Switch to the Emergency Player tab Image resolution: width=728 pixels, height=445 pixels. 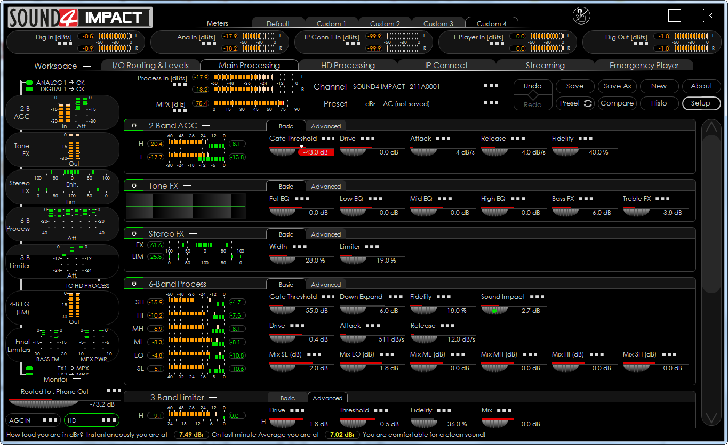pos(644,66)
